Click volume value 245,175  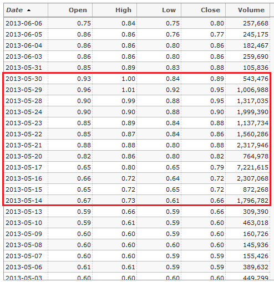[x=256, y=34]
